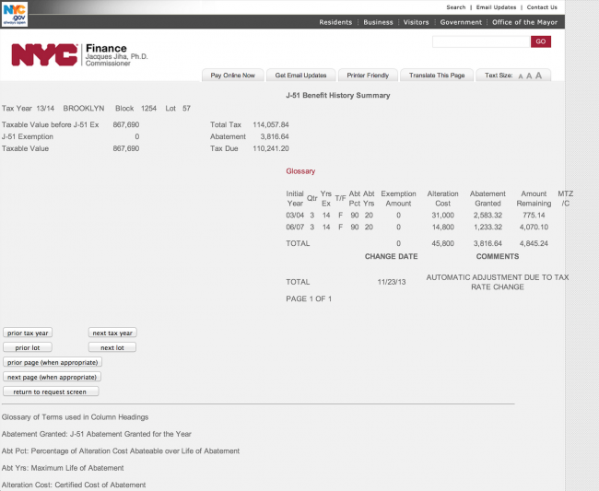The image size is (599, 491).
Task: Click the Contact Us link
Action: point(542,7)
